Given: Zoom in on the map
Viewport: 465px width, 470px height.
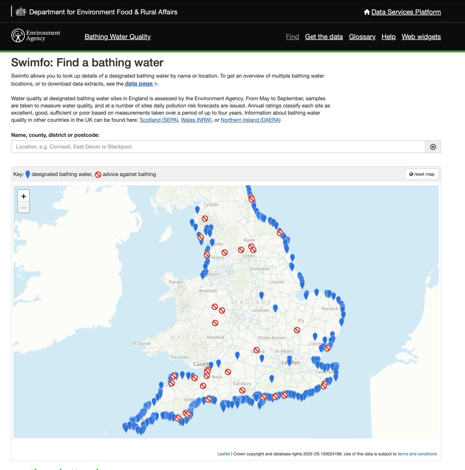Looking at the screenshot, I should point(24,195).
